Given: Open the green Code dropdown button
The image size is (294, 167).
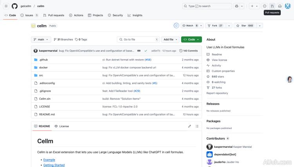Looking at the screenshot, I should [x=191, y=40].
